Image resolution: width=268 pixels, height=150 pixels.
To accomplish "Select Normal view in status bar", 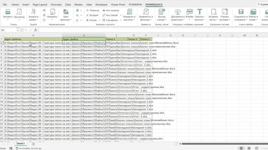I will click(x=241, y=148).
